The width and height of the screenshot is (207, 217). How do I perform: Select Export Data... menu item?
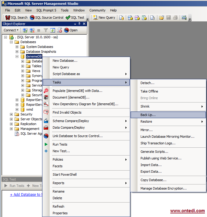tap(168, 171)
